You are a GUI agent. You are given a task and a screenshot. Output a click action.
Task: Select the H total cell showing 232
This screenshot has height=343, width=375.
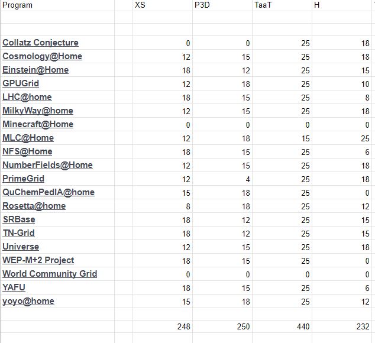coord(362,326)
